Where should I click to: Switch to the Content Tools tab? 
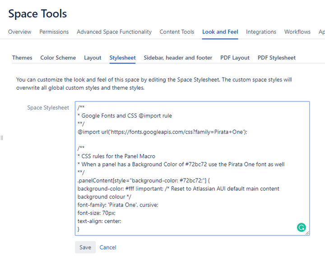pyautogui.click(x=177, y=32)
